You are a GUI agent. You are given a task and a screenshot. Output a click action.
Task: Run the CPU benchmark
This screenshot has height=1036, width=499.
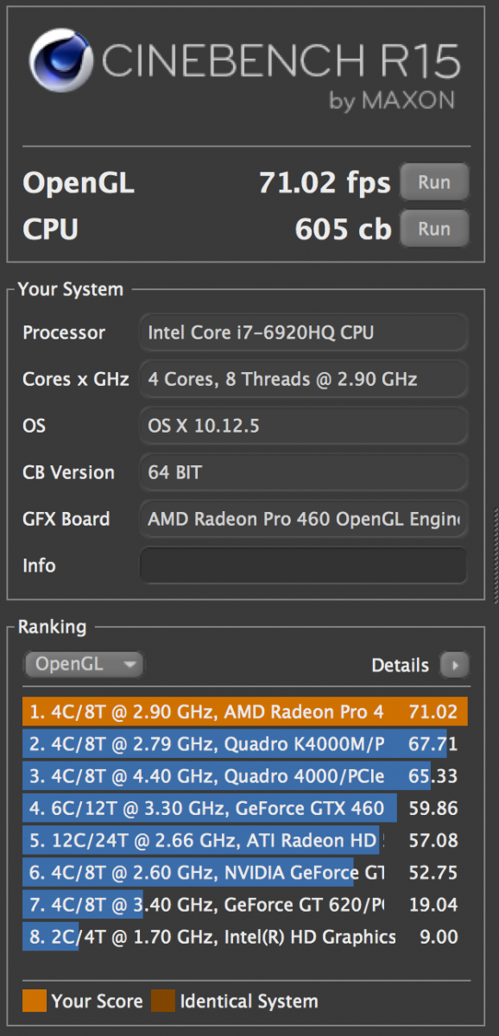click(x=434, y=229)
